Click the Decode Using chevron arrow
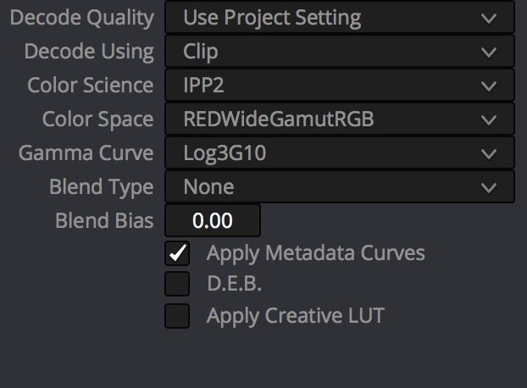The width and height of the screenshot is (527, 388). coord(488,52)
